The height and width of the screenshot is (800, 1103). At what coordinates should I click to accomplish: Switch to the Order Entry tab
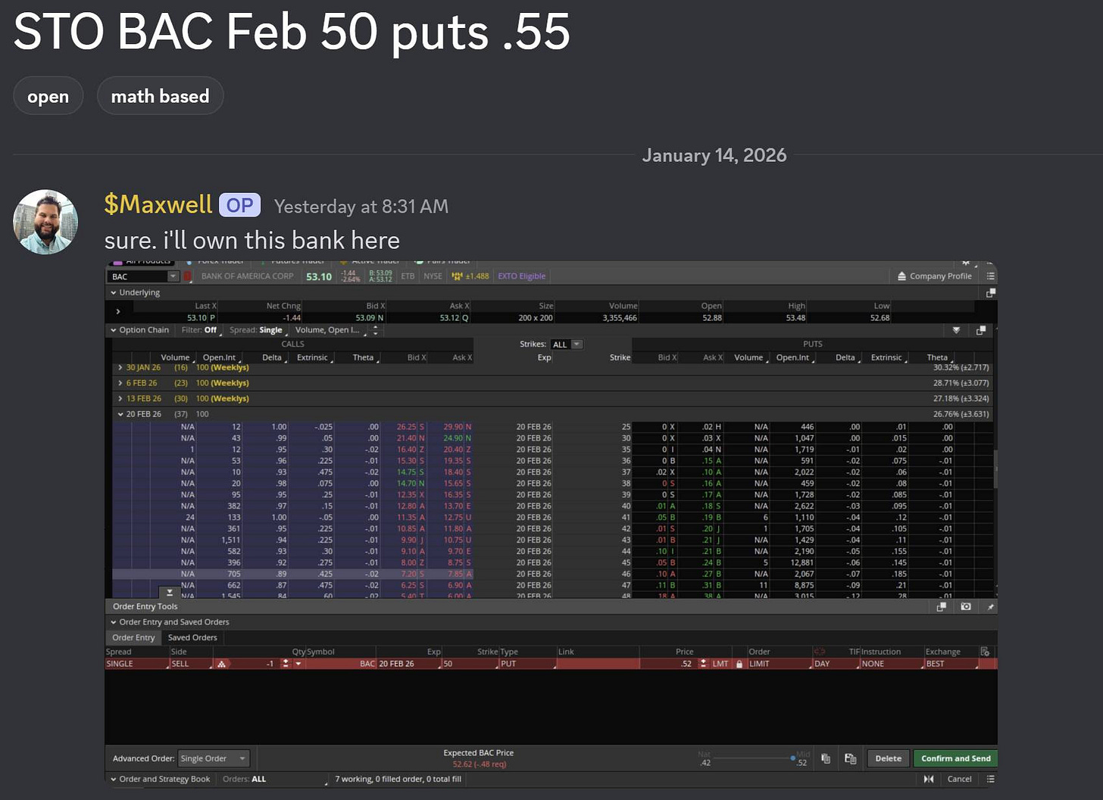133,637
